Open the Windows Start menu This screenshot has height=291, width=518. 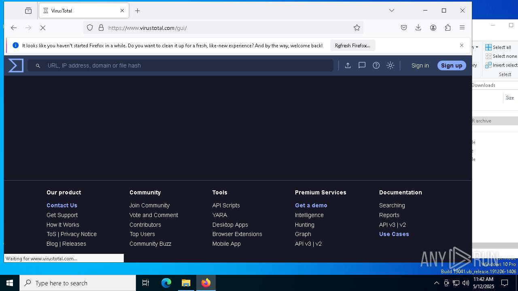pos(10,283)
